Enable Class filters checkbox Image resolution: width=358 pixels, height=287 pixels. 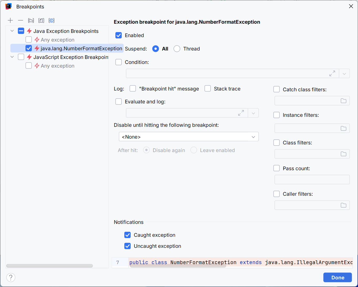(x=277, y=143)
